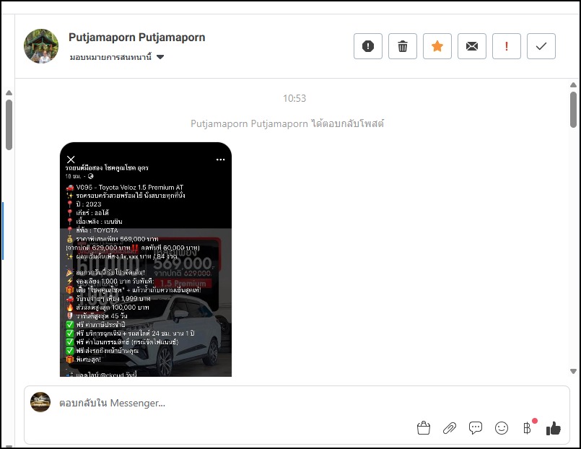The image size is (581, 449).
Task: Open saved replies speech bubble icon
Action: 476,428
